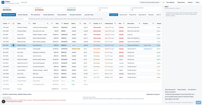The width and height of the screenshot is (202, 105).
Task: Check the INV-0015 Vireo Labs checkbox
Action: [13, 52]
